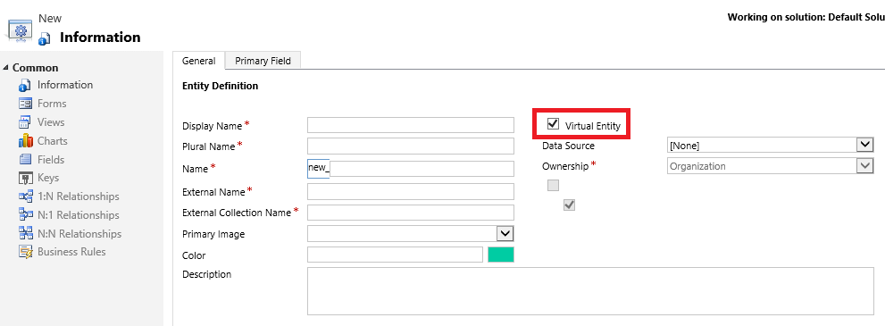
Task: Uncheck the Virtual Entity checkbox
Action: point(553,124)
